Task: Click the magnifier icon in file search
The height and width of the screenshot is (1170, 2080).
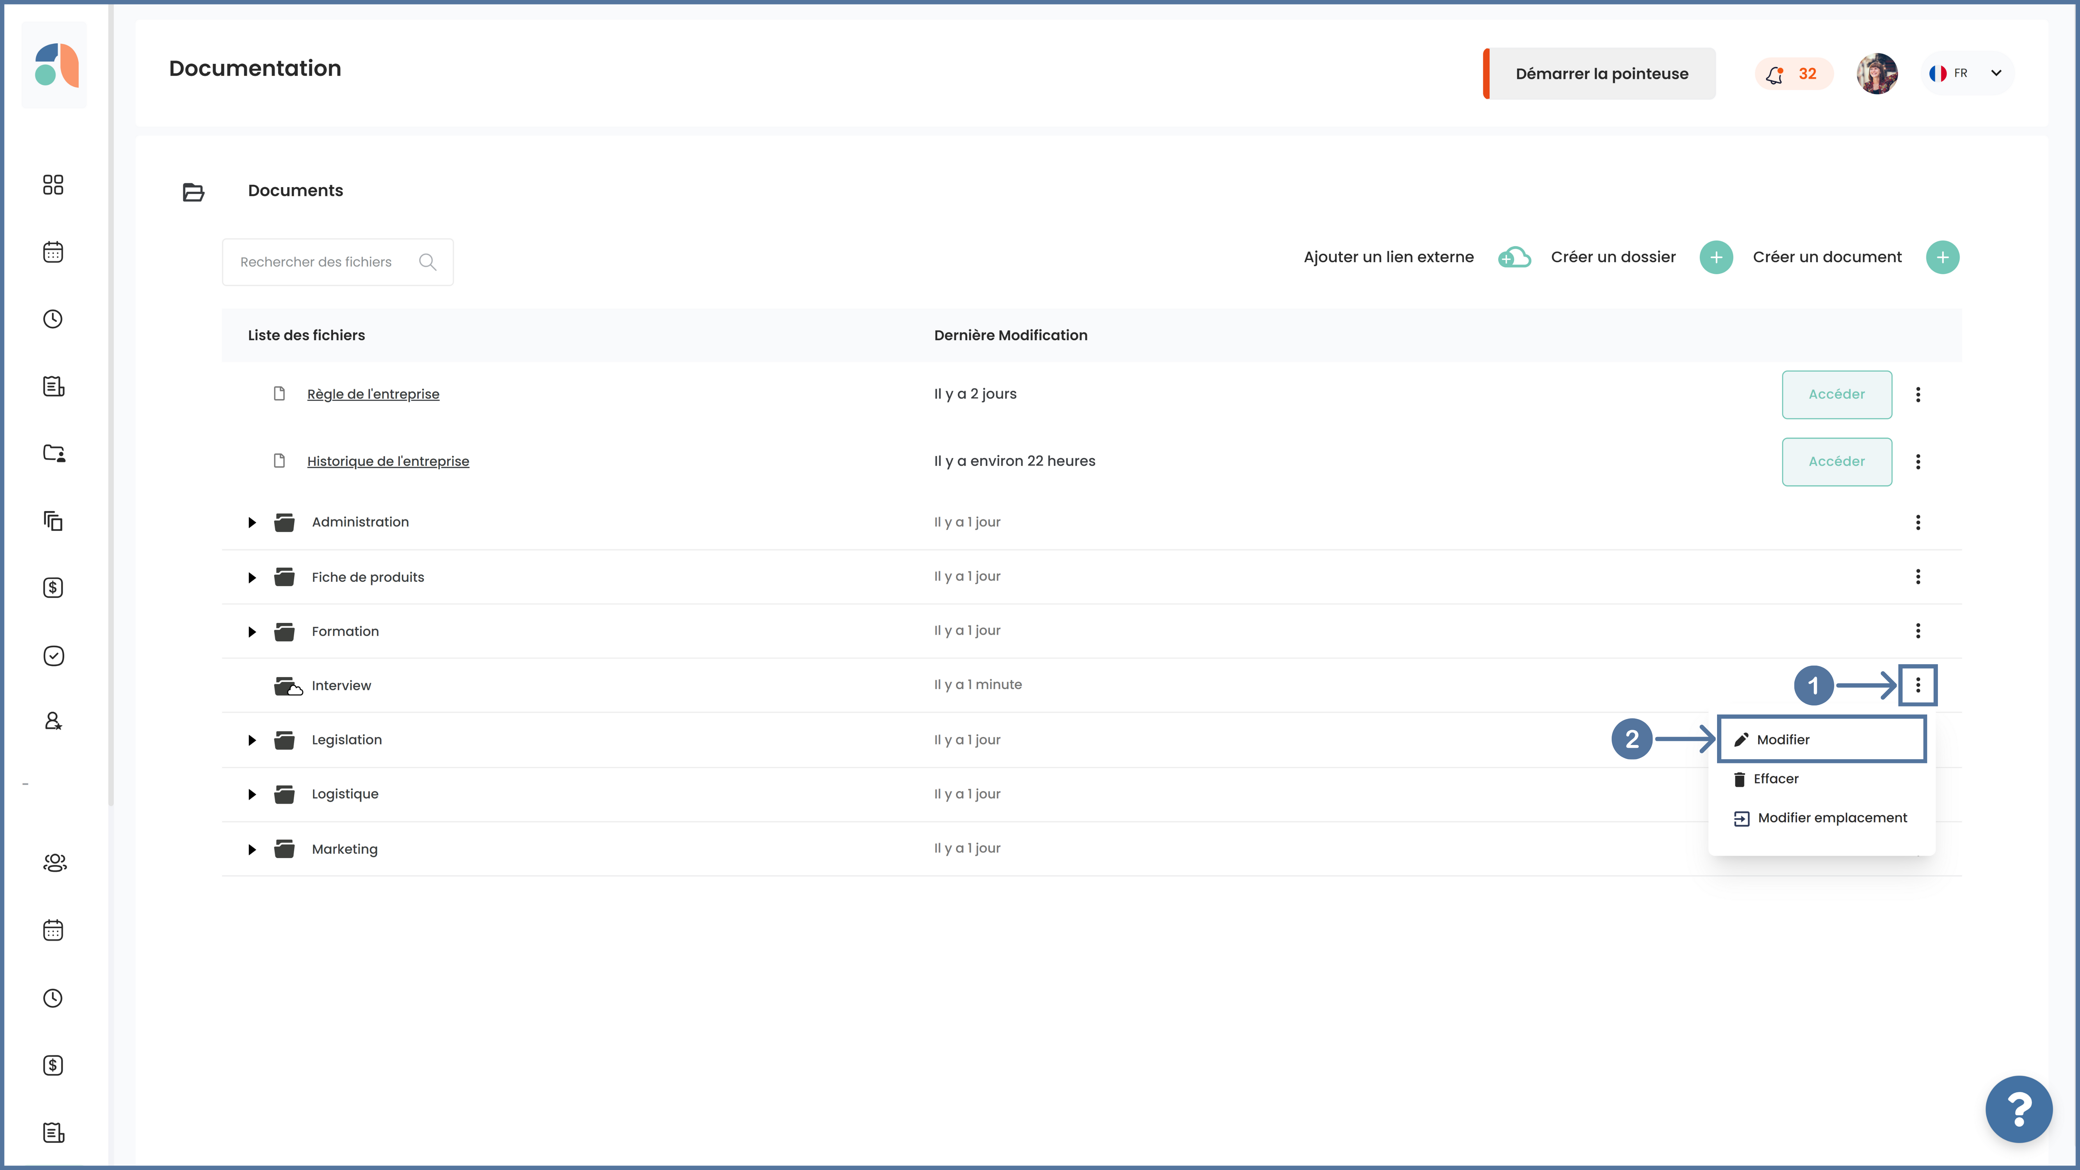Action: pyautogui.click(x=428, y=262)
